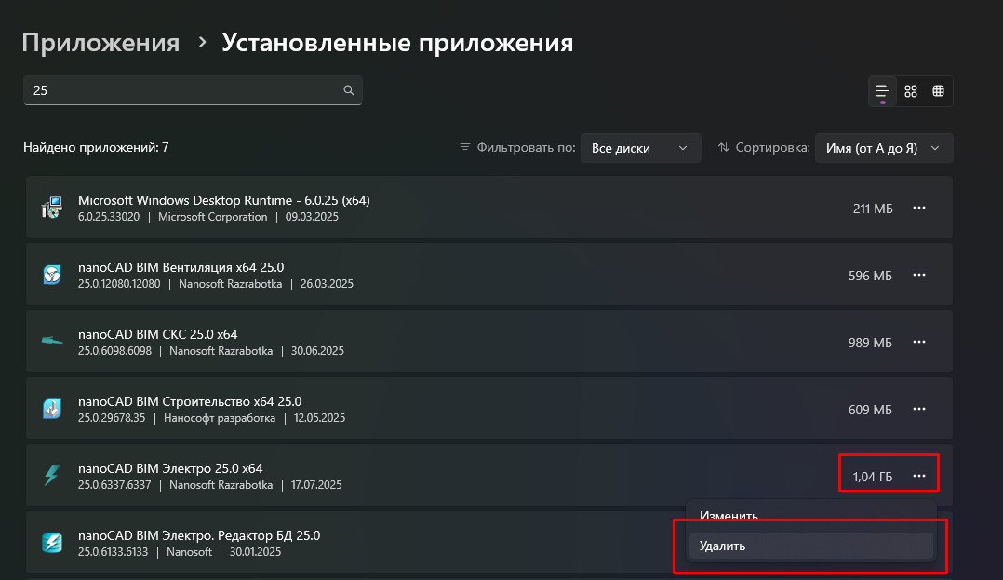Select the Microsoft Windows Desktop Runtime - 6.0.25 (x64) title
1003x580 pixels.
pyautogui.click(x=224, y=200)
